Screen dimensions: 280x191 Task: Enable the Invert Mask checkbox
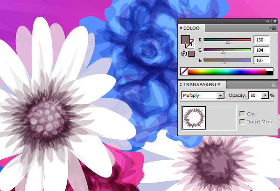pyautogui.click(x=242, y=122)
